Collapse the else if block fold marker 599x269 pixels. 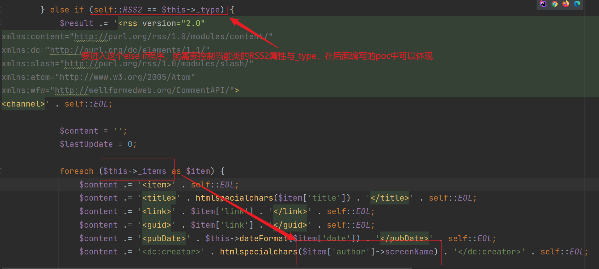(1, 10)
